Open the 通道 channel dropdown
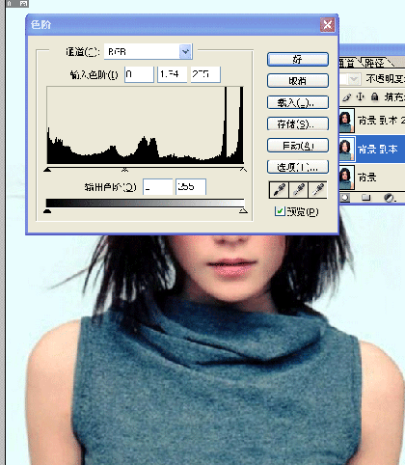405x465 pixels. [185, 52]
